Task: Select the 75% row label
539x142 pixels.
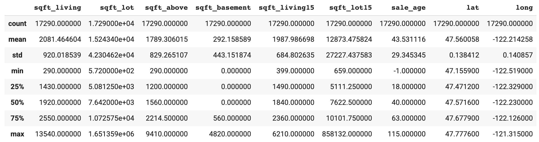Action: [x=17, y=118]
